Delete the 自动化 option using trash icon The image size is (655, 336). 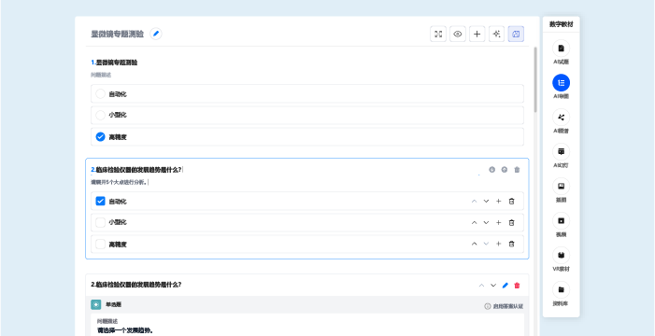(511, 202)
